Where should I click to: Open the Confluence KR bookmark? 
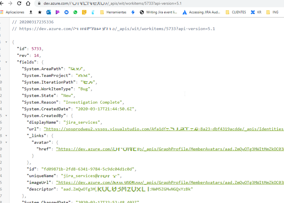pos(256,12)
